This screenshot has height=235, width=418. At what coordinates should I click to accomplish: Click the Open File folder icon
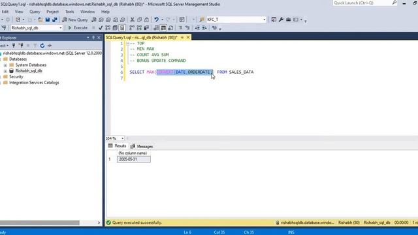click(x=40, y=20)
